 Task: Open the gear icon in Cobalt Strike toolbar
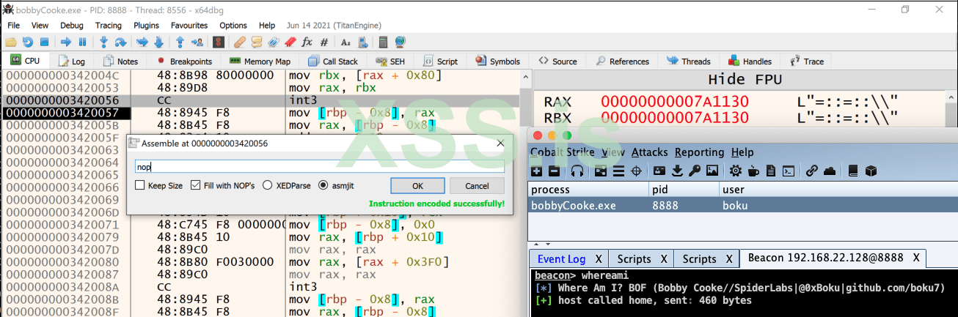pyautogui.click(x=735, y=171)
